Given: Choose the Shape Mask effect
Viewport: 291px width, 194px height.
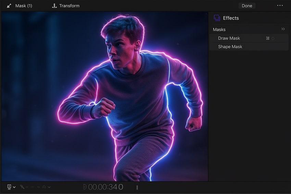Looking at the screenshot, I should click(x=249, y=47).
